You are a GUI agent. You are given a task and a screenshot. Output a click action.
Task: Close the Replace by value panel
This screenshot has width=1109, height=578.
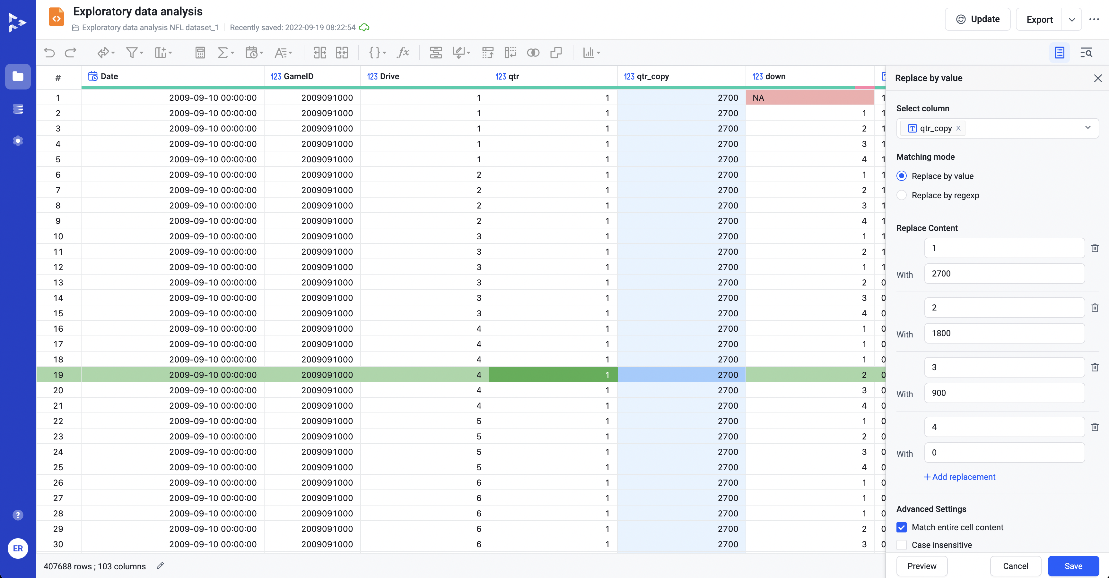(x=1098, y=78)
